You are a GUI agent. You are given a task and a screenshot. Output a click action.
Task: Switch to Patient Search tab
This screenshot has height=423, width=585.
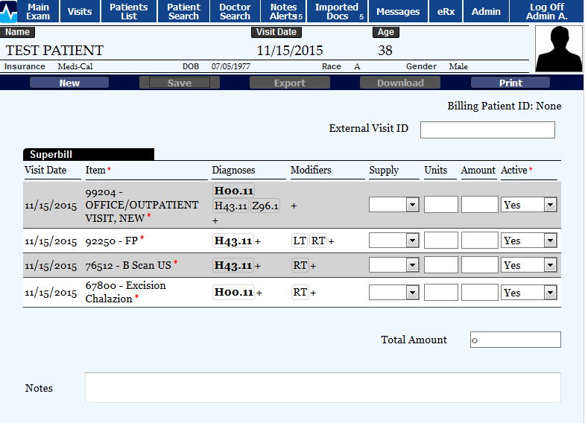183,12
